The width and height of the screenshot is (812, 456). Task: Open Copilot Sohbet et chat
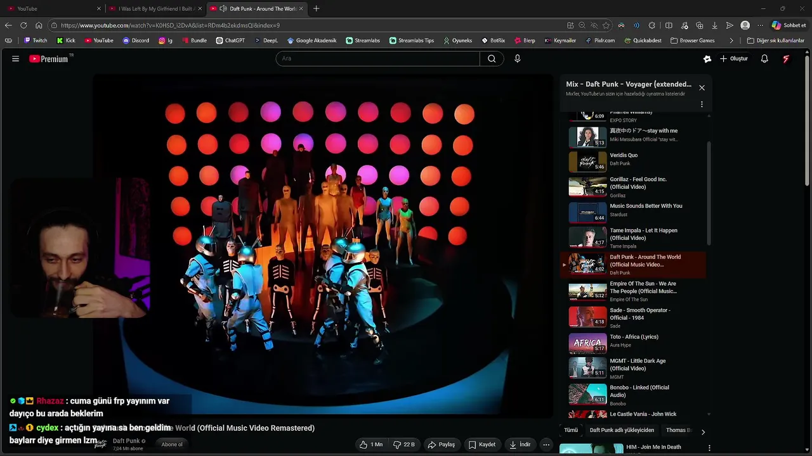789,25
